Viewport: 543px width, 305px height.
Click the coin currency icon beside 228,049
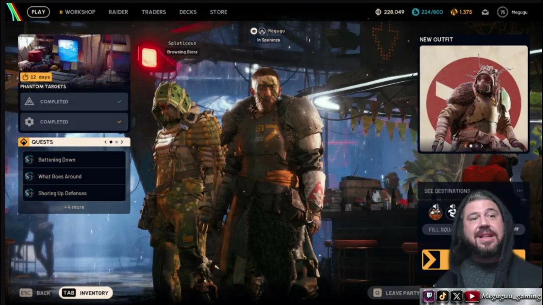coord(378,12)
